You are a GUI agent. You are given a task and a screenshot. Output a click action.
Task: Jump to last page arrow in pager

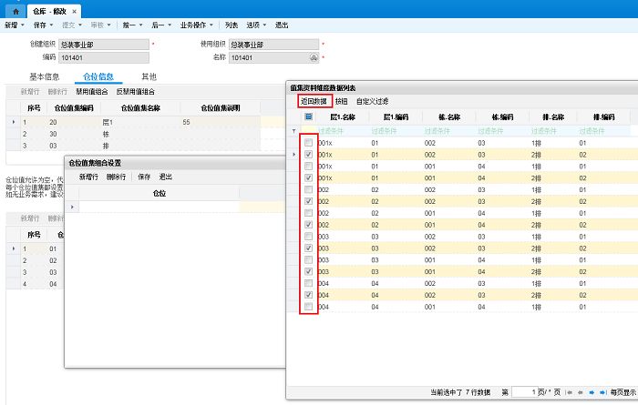602,392
